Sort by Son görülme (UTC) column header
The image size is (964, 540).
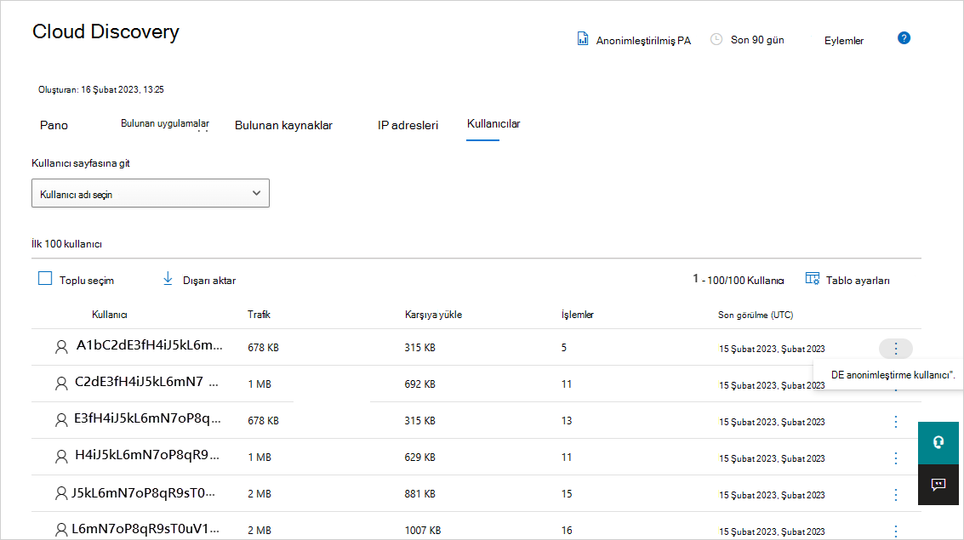[x=756, y=315]
